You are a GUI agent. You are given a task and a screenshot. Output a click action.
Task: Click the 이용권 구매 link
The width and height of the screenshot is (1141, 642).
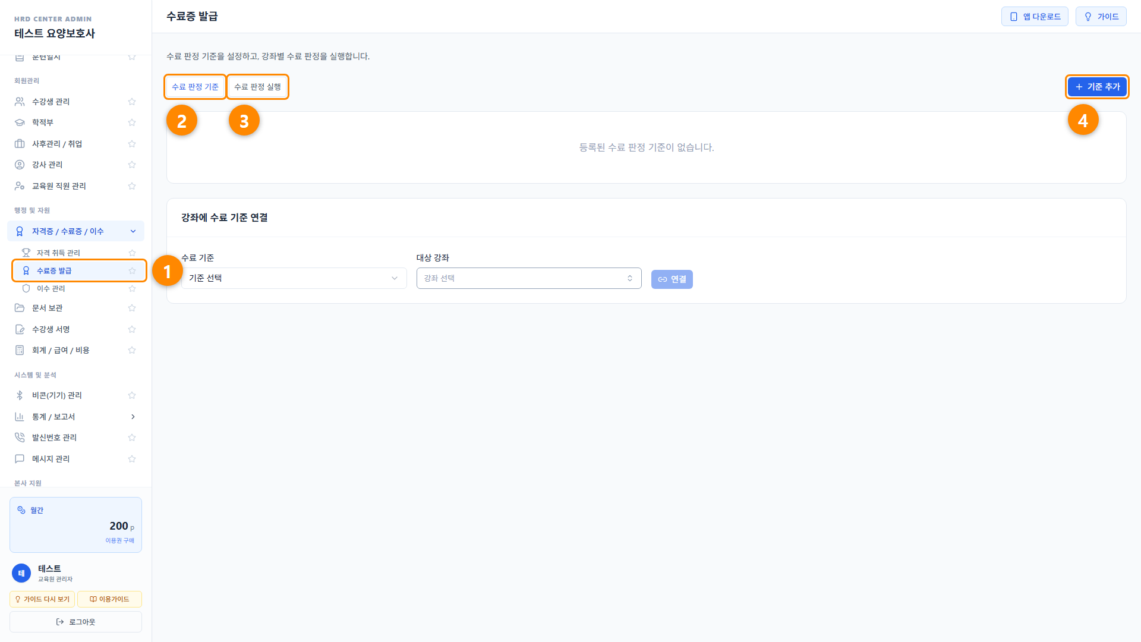coord(119,540)
